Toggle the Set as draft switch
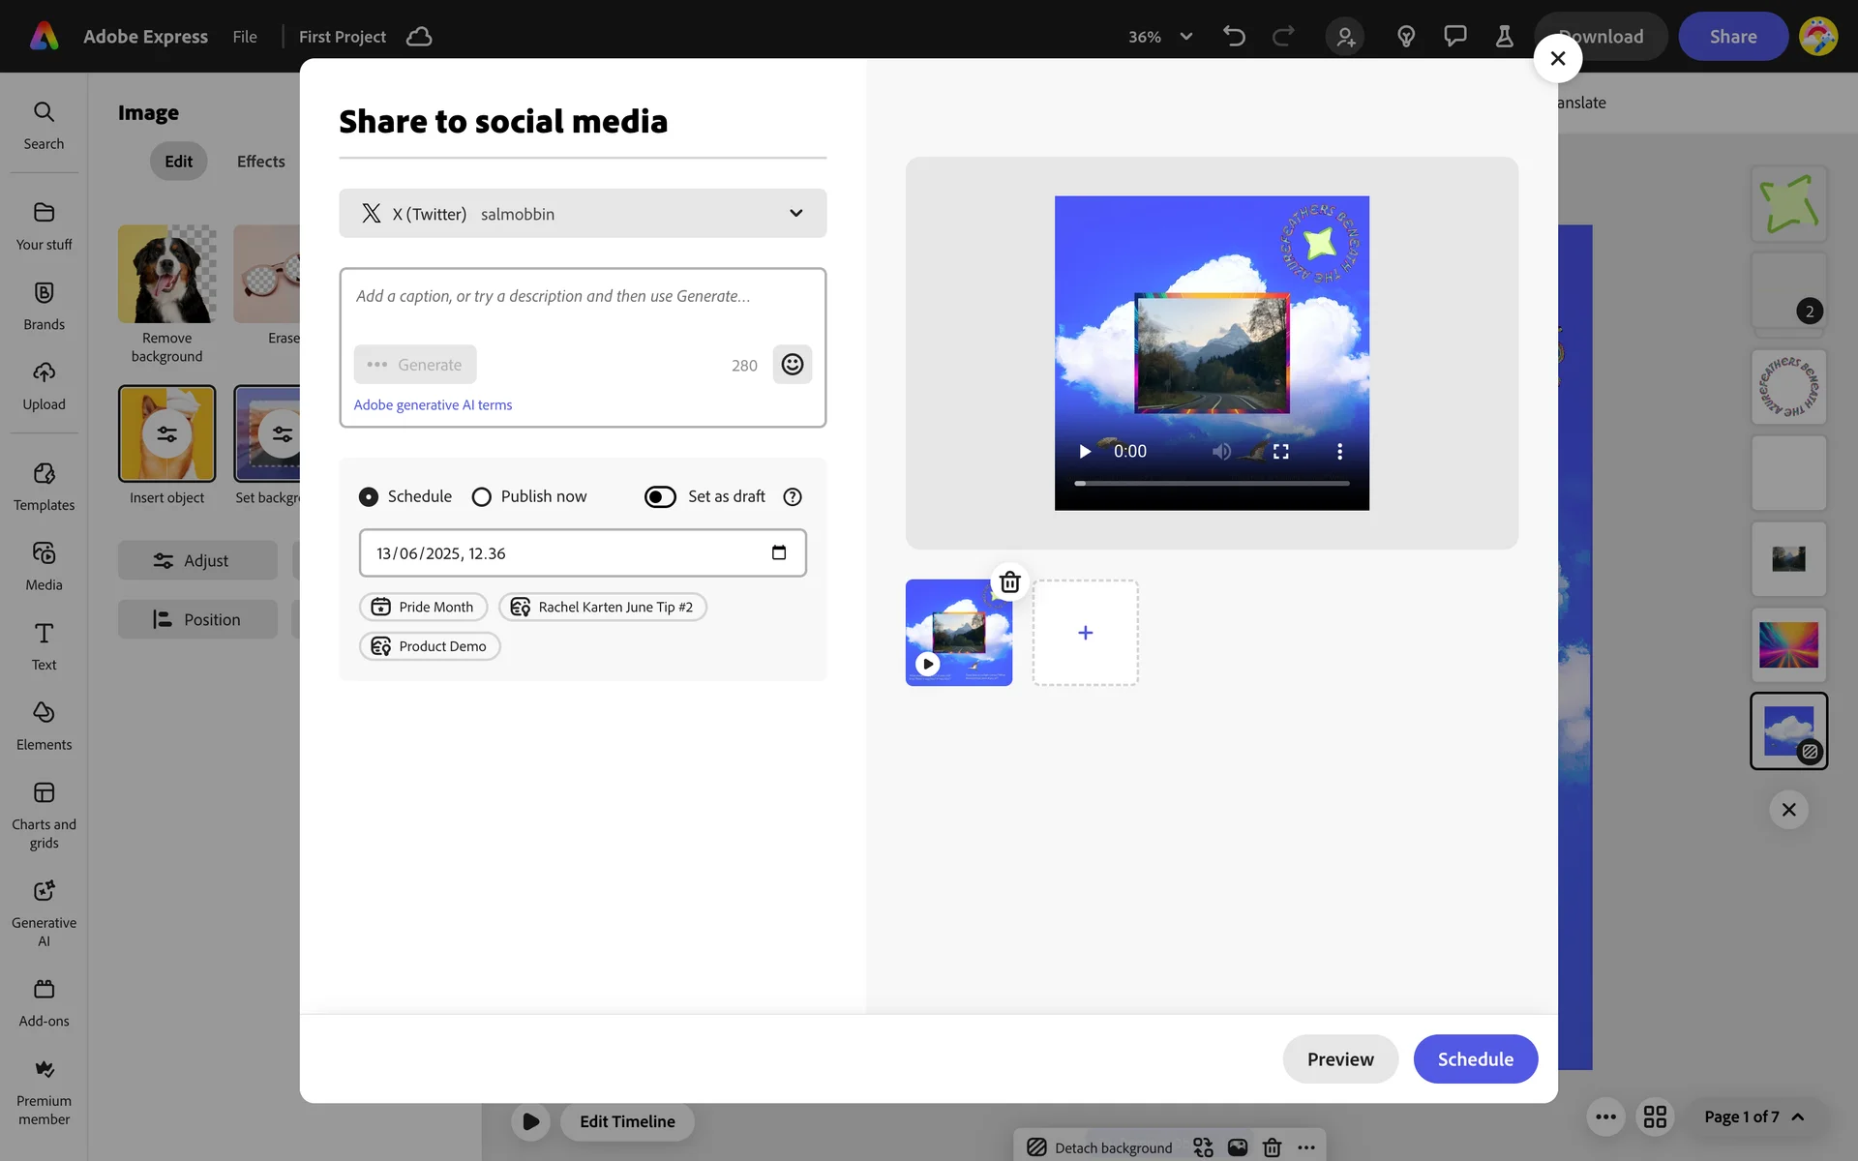 660,496
